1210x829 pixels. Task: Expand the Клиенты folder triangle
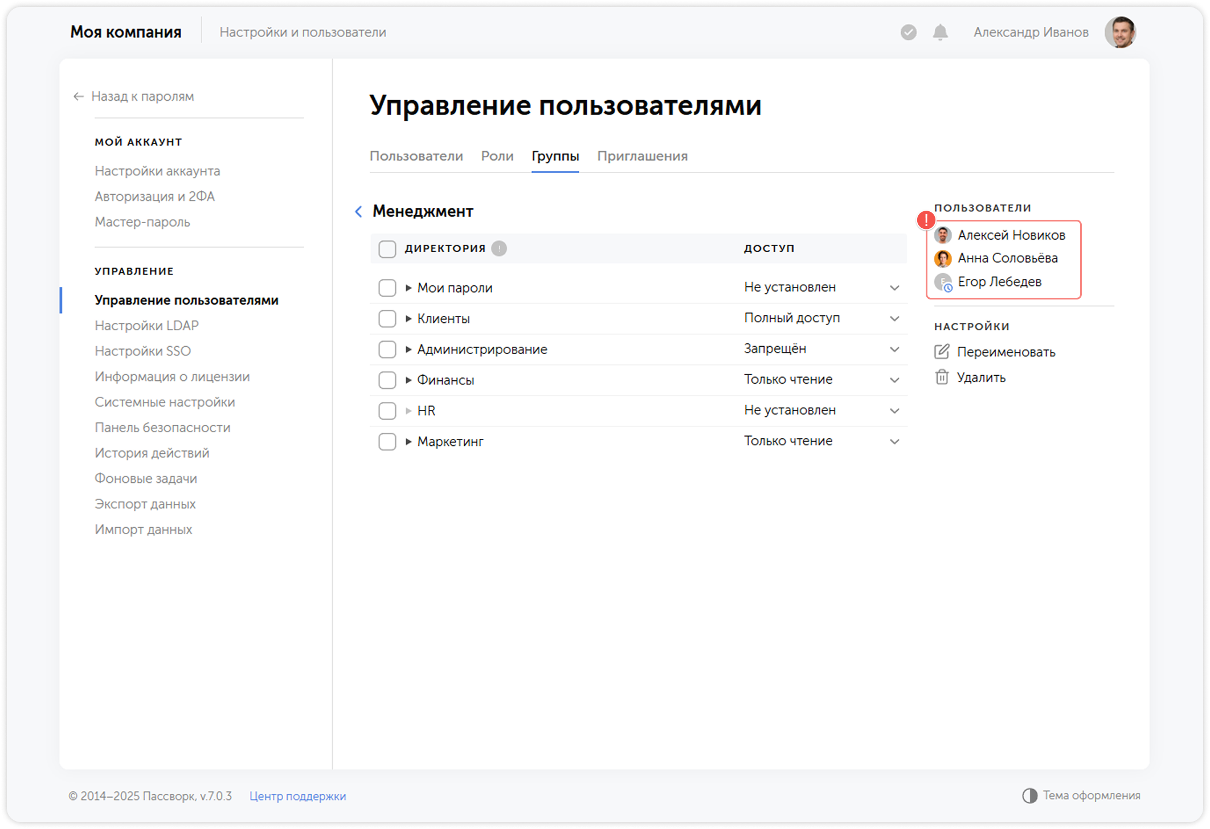pyautogui.click(x=408, y=318)
